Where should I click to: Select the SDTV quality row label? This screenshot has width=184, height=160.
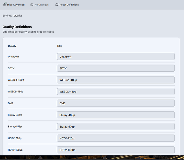tap(11, 68)
